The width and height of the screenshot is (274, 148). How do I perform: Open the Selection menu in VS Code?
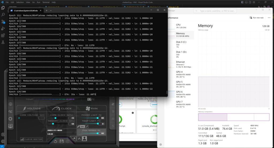(20, 2)
